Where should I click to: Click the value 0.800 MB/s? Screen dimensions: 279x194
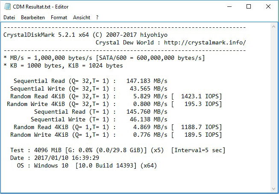pos(150,104)
